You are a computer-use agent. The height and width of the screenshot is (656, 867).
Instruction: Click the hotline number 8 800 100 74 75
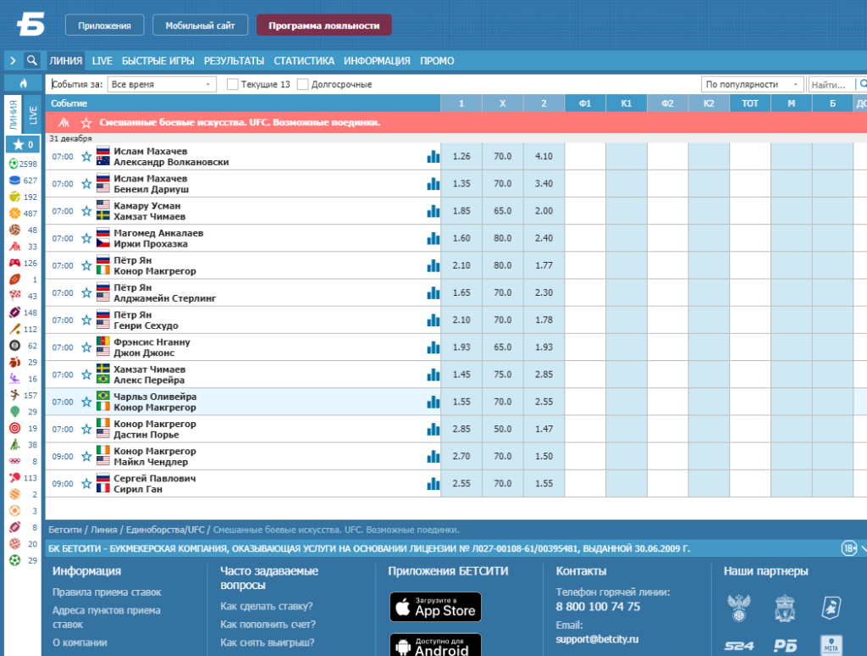point(598,607)
